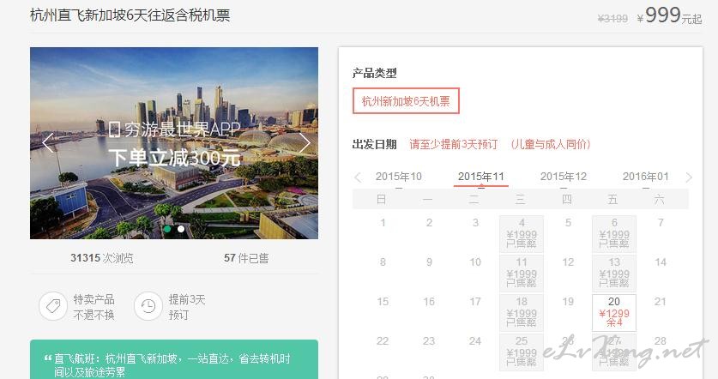Click the 请至少提前3天预订 notice
The height and width of the screenshot is (379, 718).
pos(453,144)
